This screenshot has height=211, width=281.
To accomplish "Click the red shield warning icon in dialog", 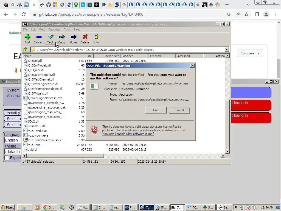I will click(94, 130).
